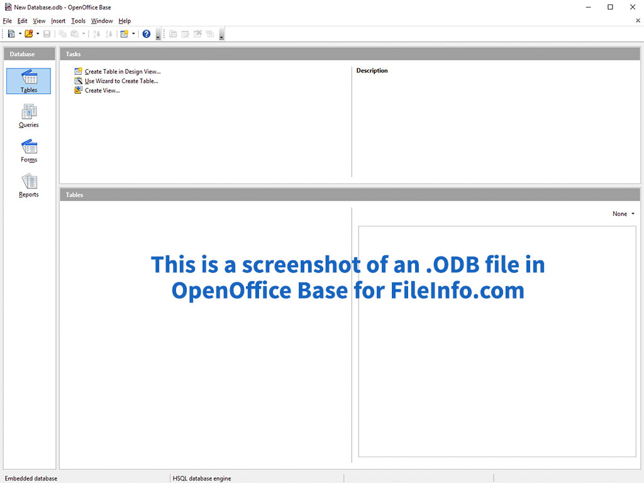Image resolution: width=644 pixels, height=483 pixels.
Task: Click the Open file folder icon
Action: pos(28,34)
